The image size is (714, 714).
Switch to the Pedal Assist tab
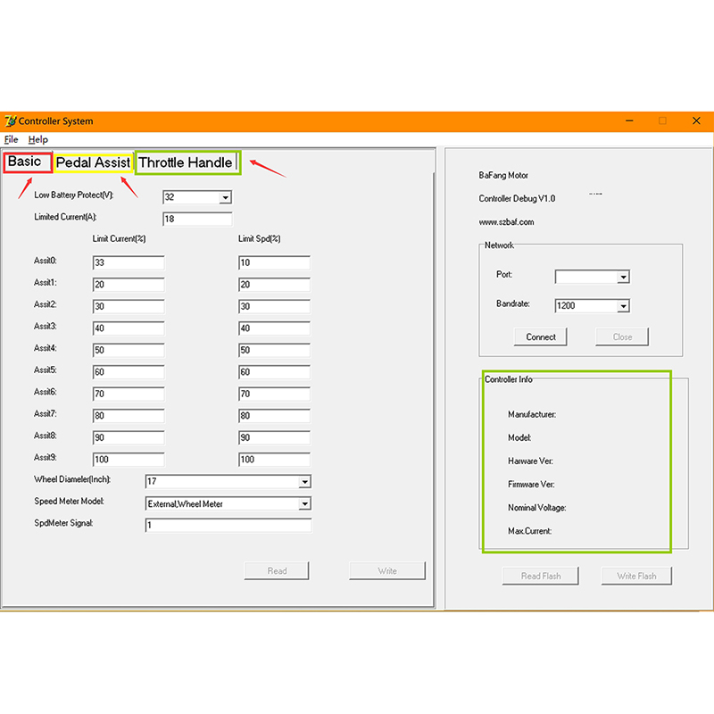93,163
